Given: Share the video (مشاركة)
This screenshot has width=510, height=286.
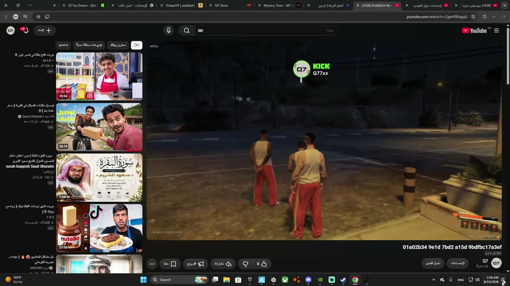Looking at the screenshot, I should tap(223, 264).
